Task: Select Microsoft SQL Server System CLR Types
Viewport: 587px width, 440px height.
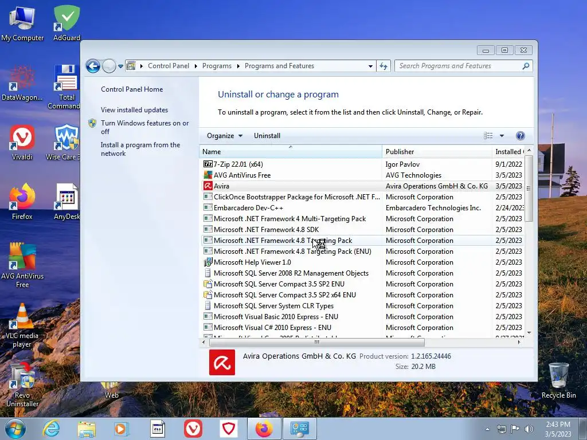Action: click(x=362, y=306)
